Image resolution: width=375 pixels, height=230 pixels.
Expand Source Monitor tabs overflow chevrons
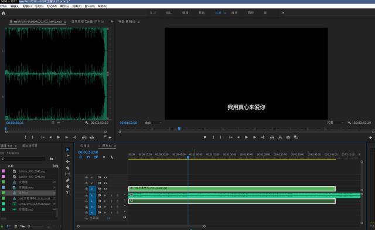(x=112, y=21)
